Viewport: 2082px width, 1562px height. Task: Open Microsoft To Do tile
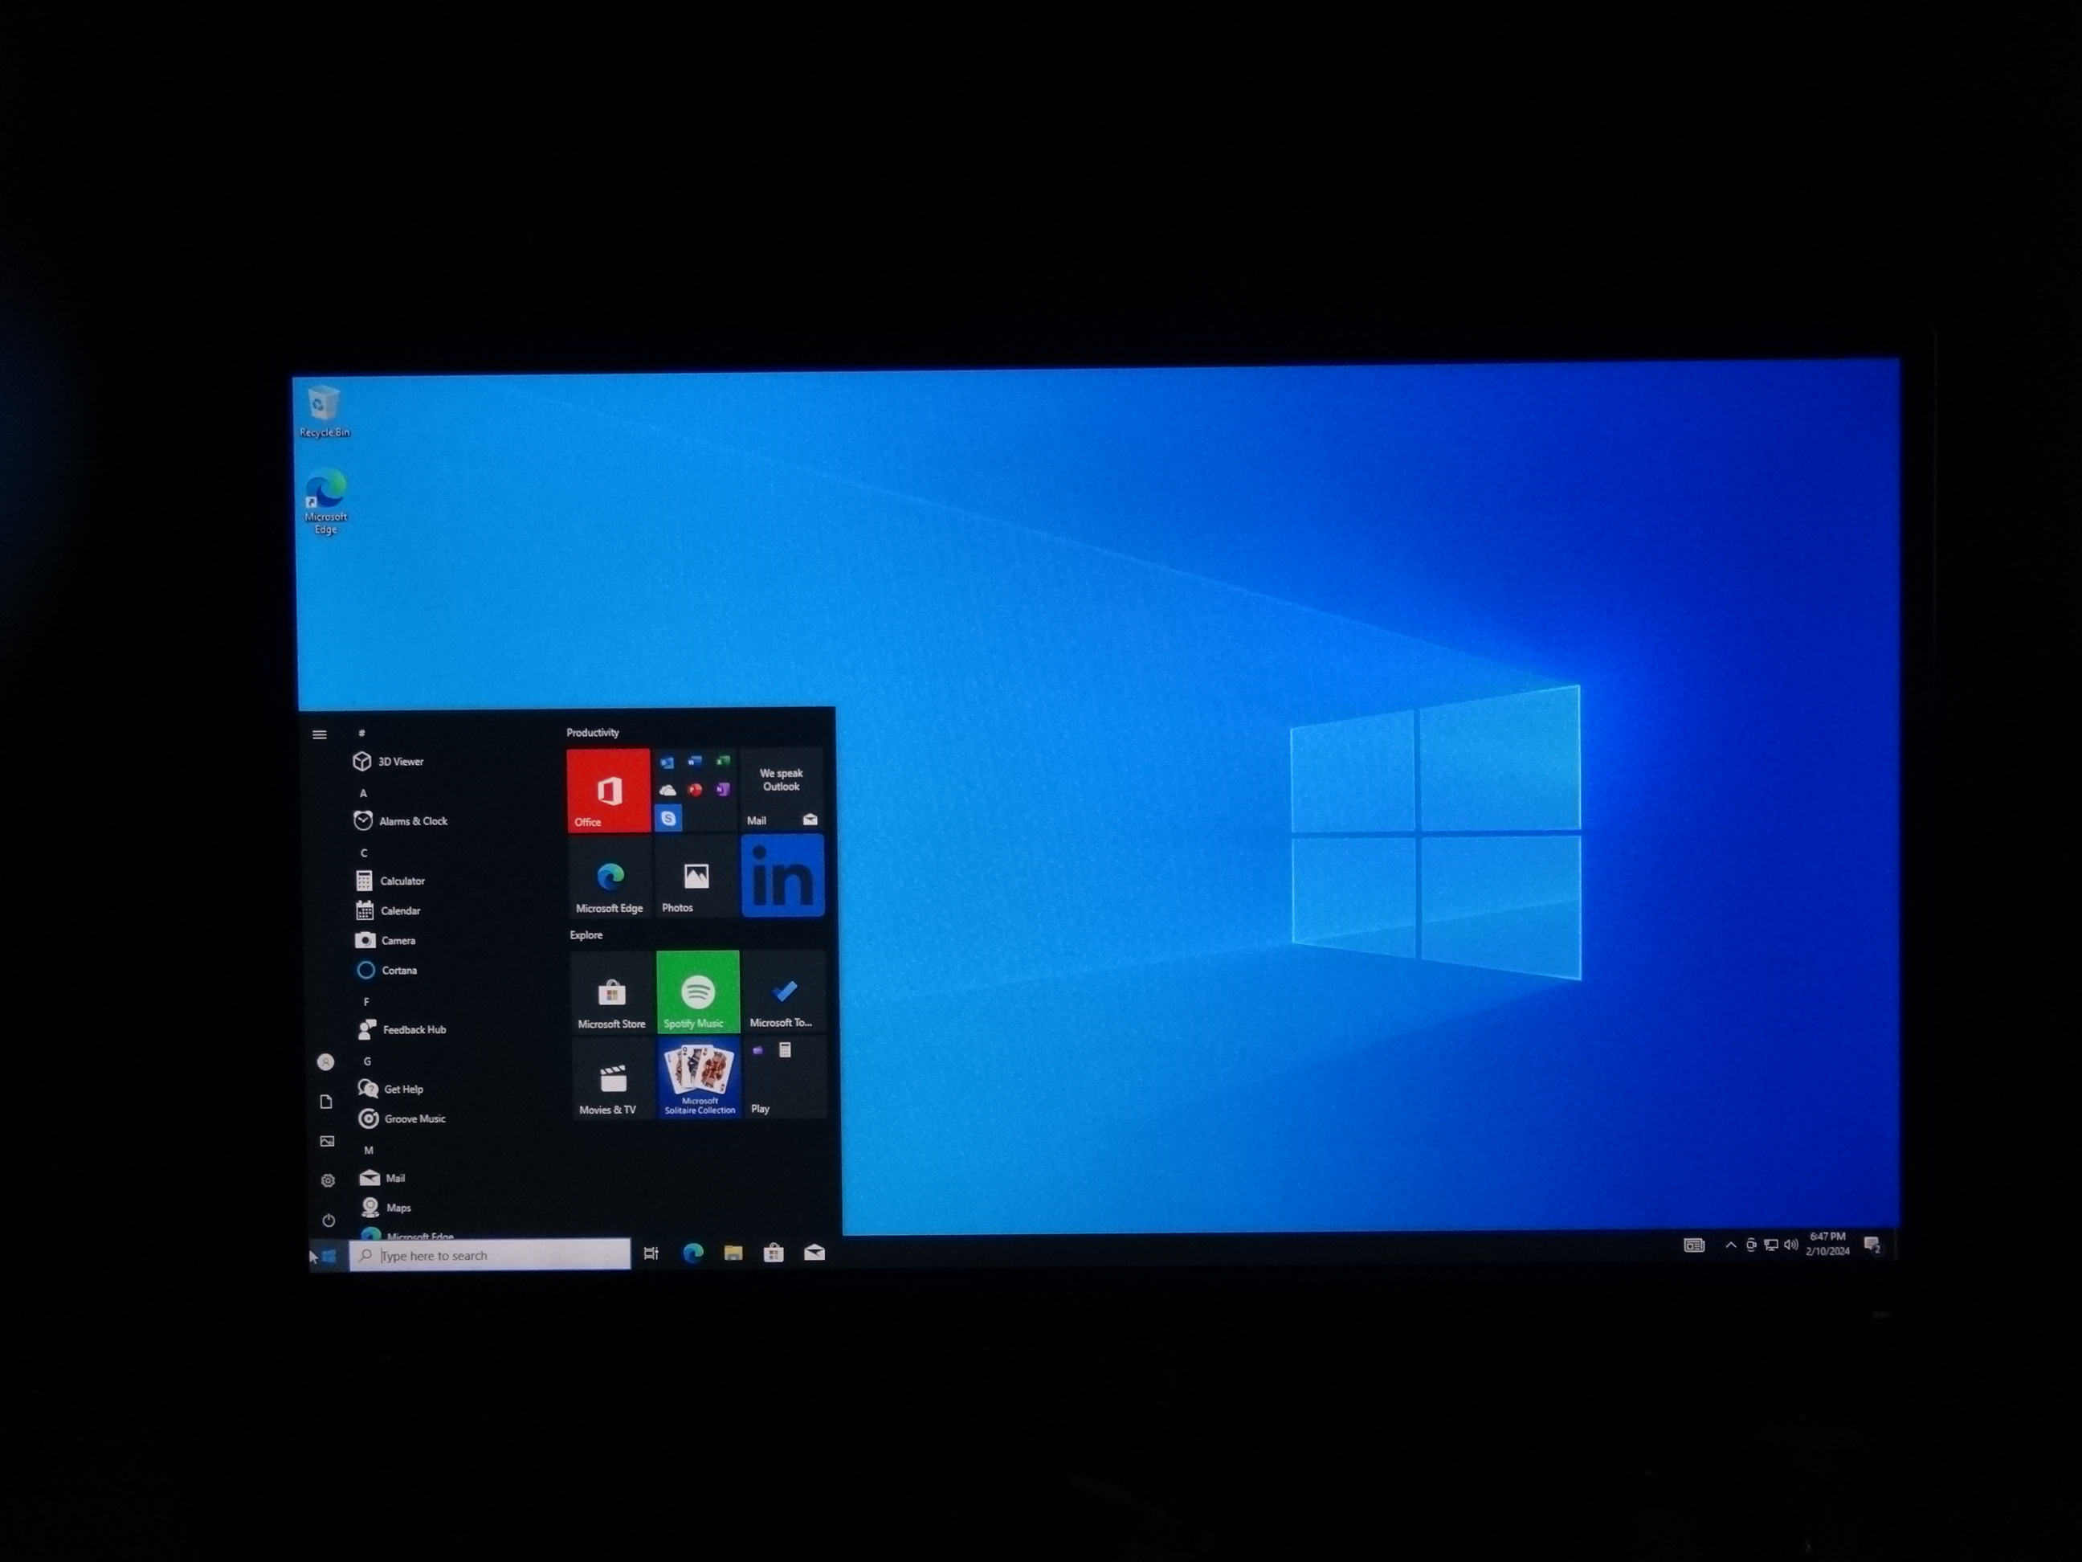point(784,992)
